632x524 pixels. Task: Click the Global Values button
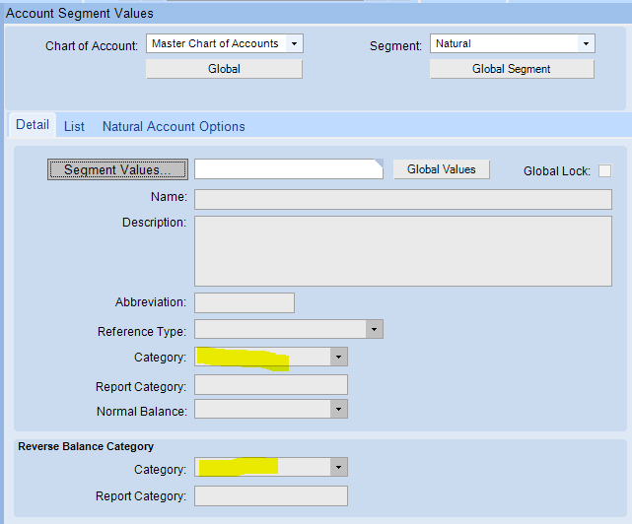click(x=442, y=169)
